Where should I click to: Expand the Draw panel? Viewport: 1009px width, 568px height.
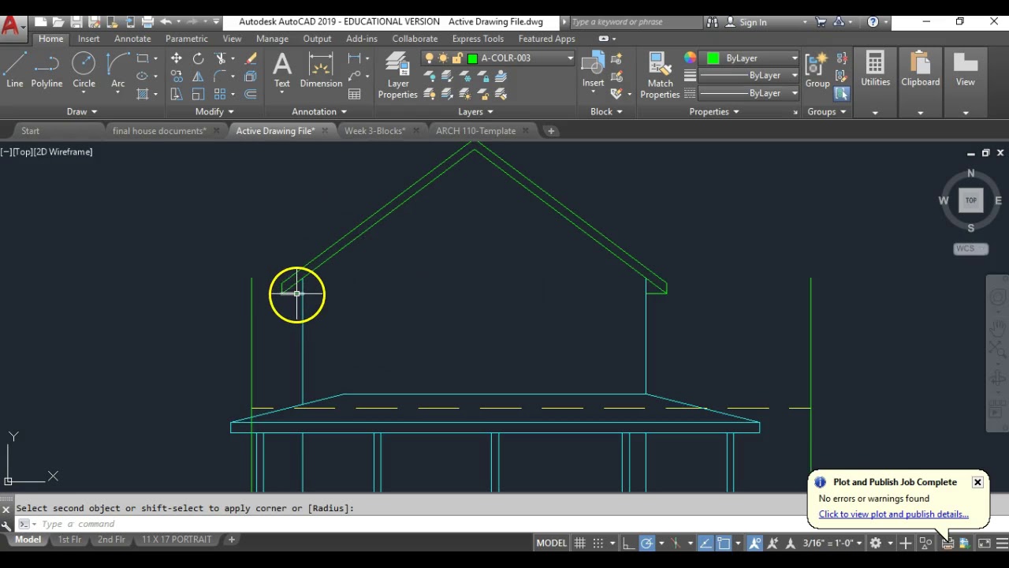pyautogui.click(x=82, y=111)
